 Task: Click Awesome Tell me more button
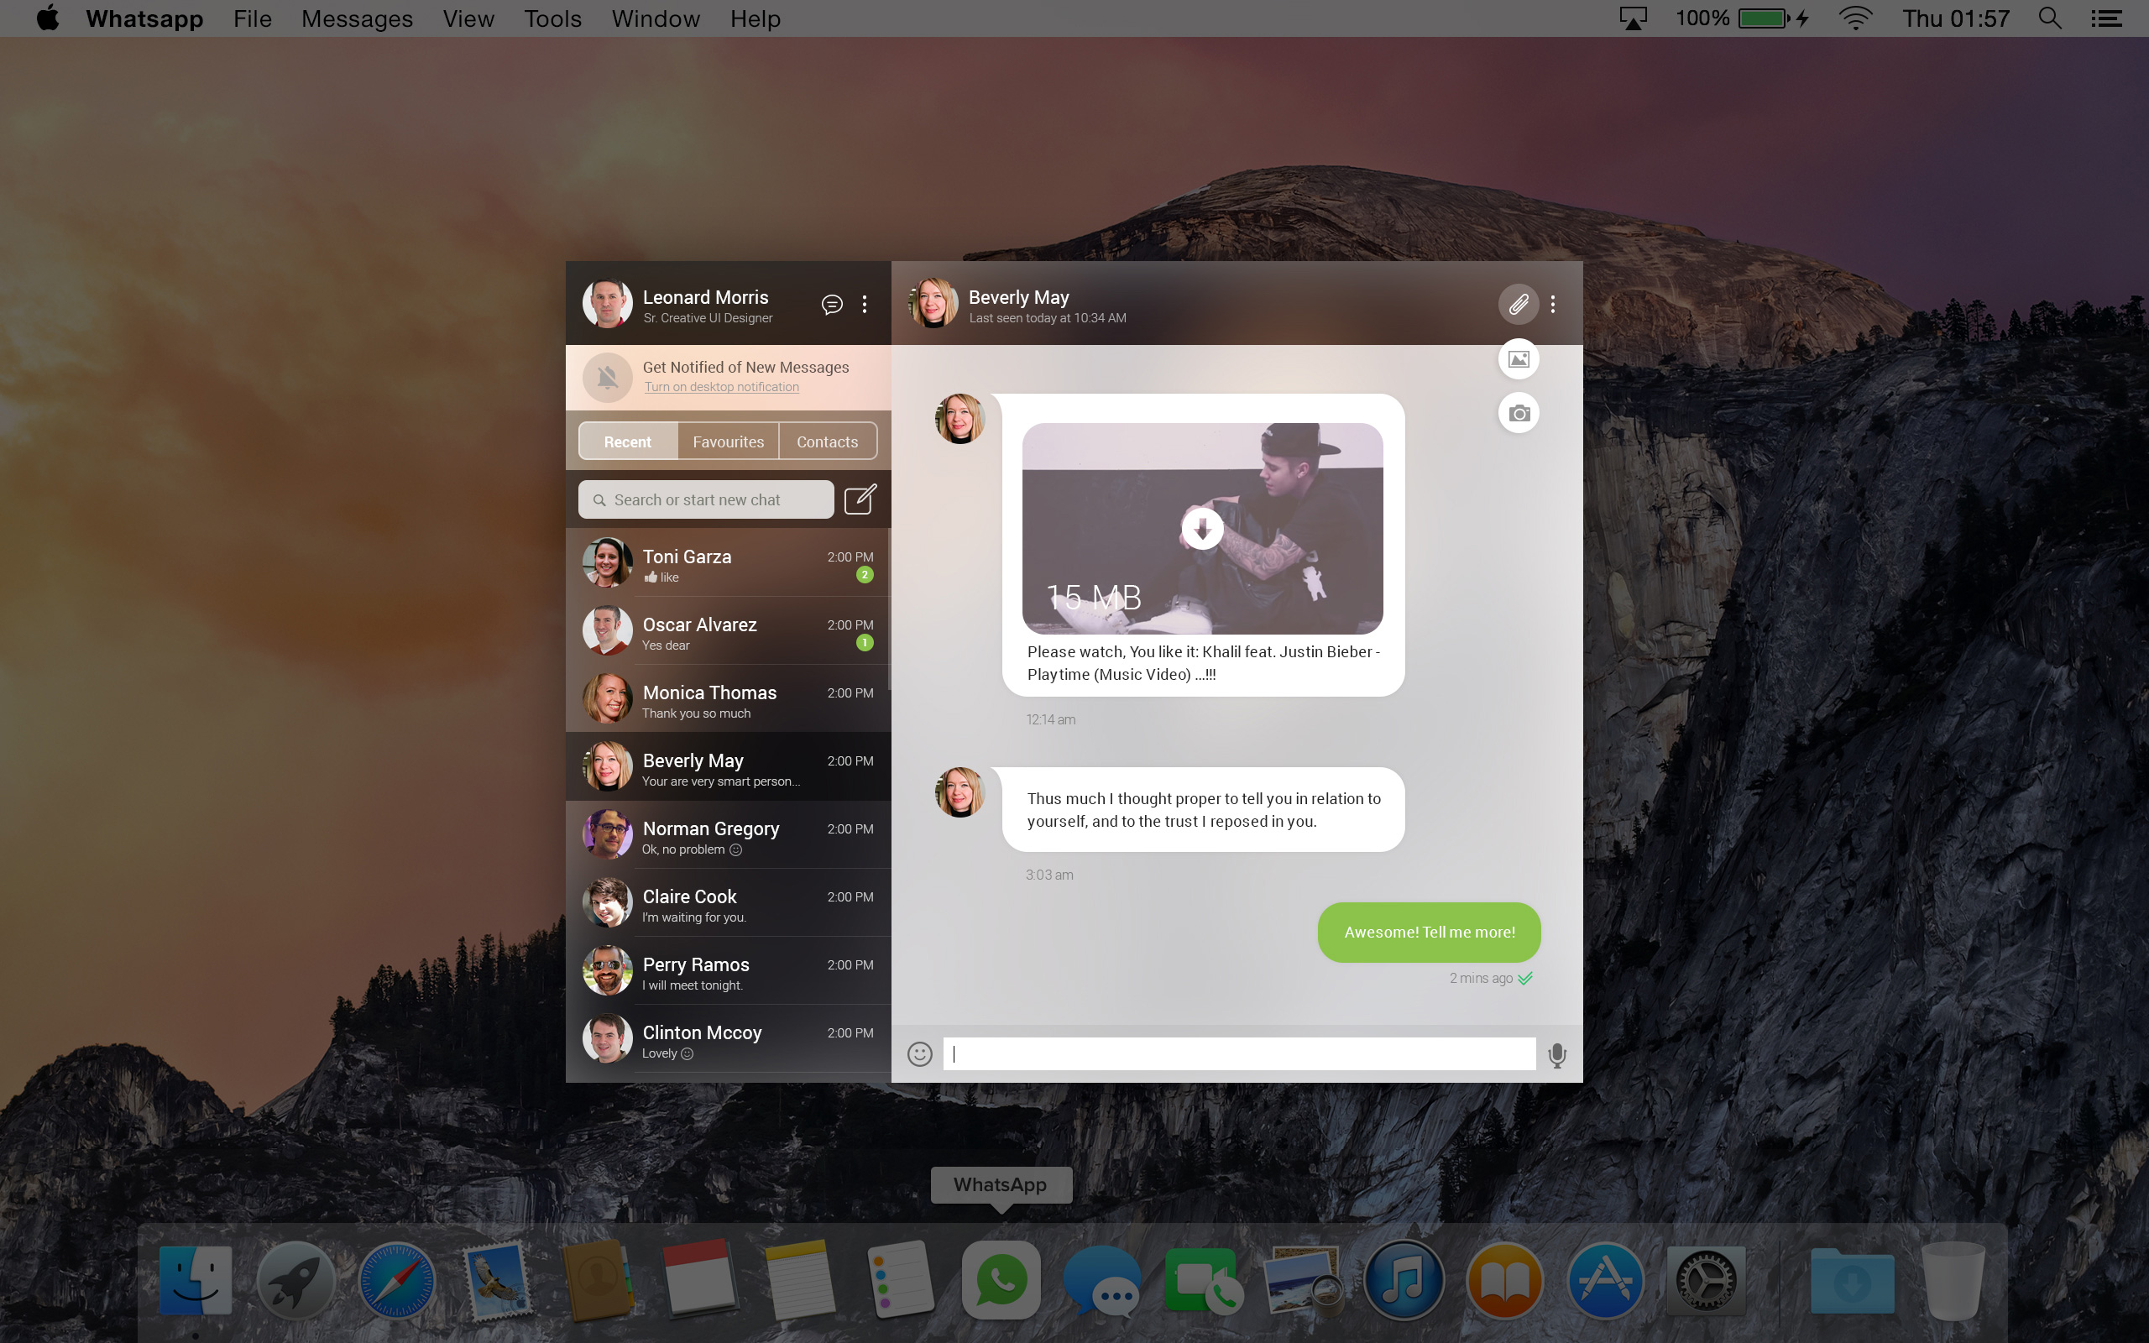pos(1425,930)
